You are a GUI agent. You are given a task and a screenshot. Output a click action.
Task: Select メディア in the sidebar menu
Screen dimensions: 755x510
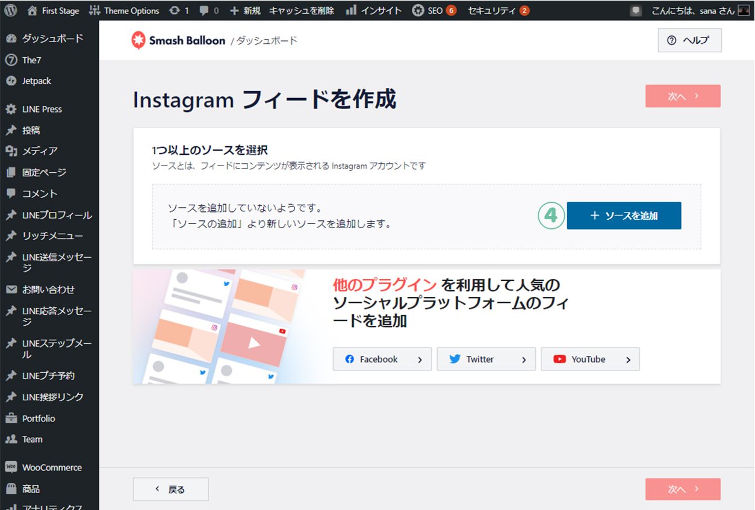click(x=40, y=151)
